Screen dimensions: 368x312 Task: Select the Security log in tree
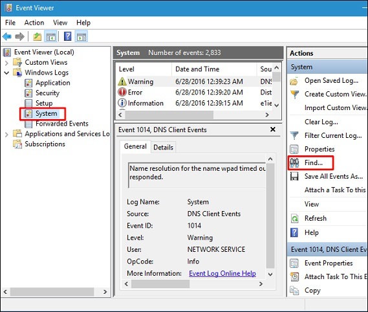(47, 93)
